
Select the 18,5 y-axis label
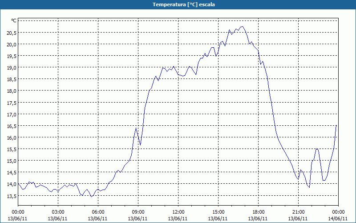[12, 79]
